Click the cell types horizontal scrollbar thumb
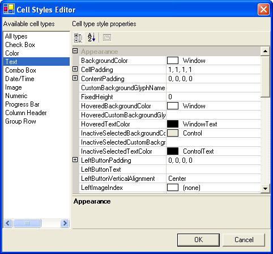 [27, 223]
